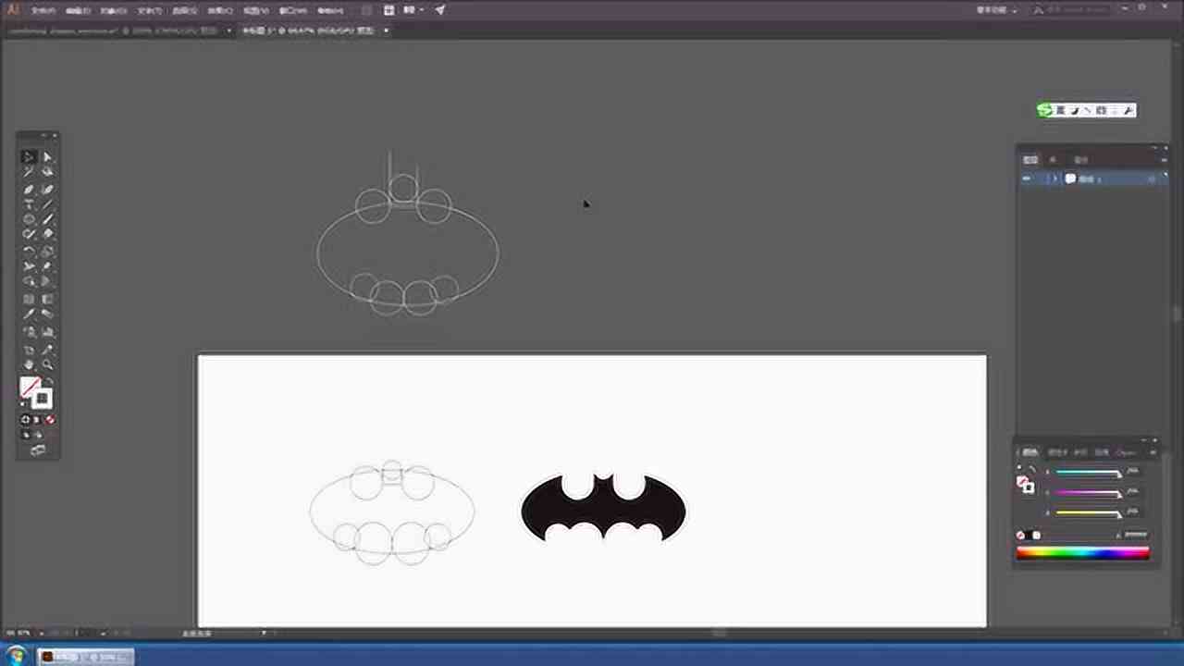Expand the layer's disclosure arrow
Screen dimensions: 1184x666
pos(1055,179)
